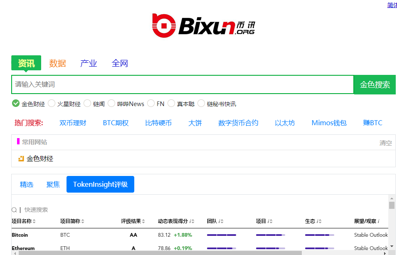Screen dimensions: 397x255
Task: Click the 金色财经 site favicon icon
Action: [x=21, y=158]
